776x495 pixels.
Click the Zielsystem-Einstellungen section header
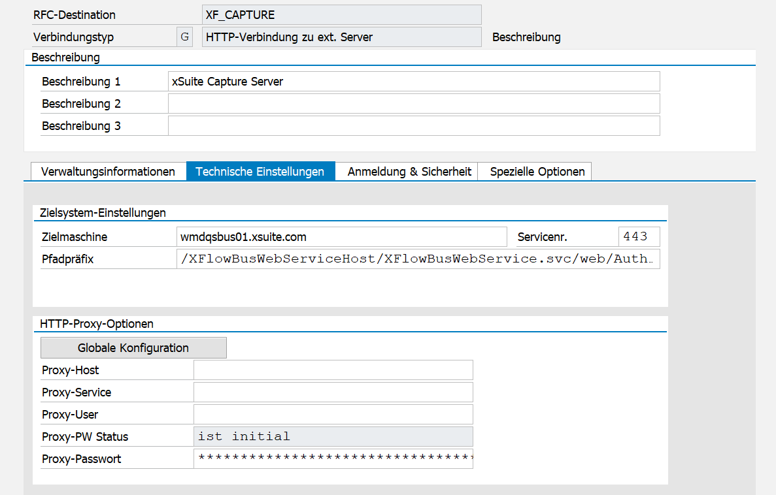pyautogui.click(x=101, y=212)
